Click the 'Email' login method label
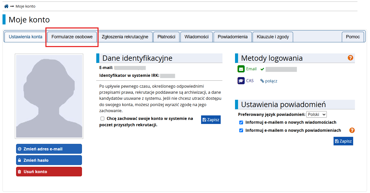 click(x=251, y=69)
